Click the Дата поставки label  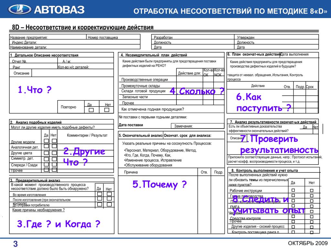[131, 125]
